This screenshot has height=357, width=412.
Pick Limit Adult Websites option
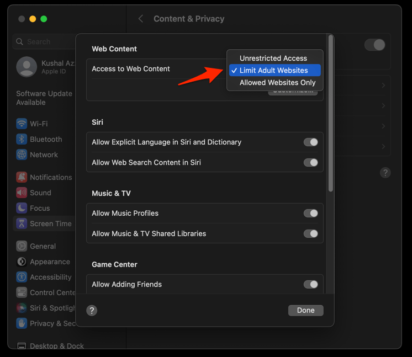coord(273,71)
